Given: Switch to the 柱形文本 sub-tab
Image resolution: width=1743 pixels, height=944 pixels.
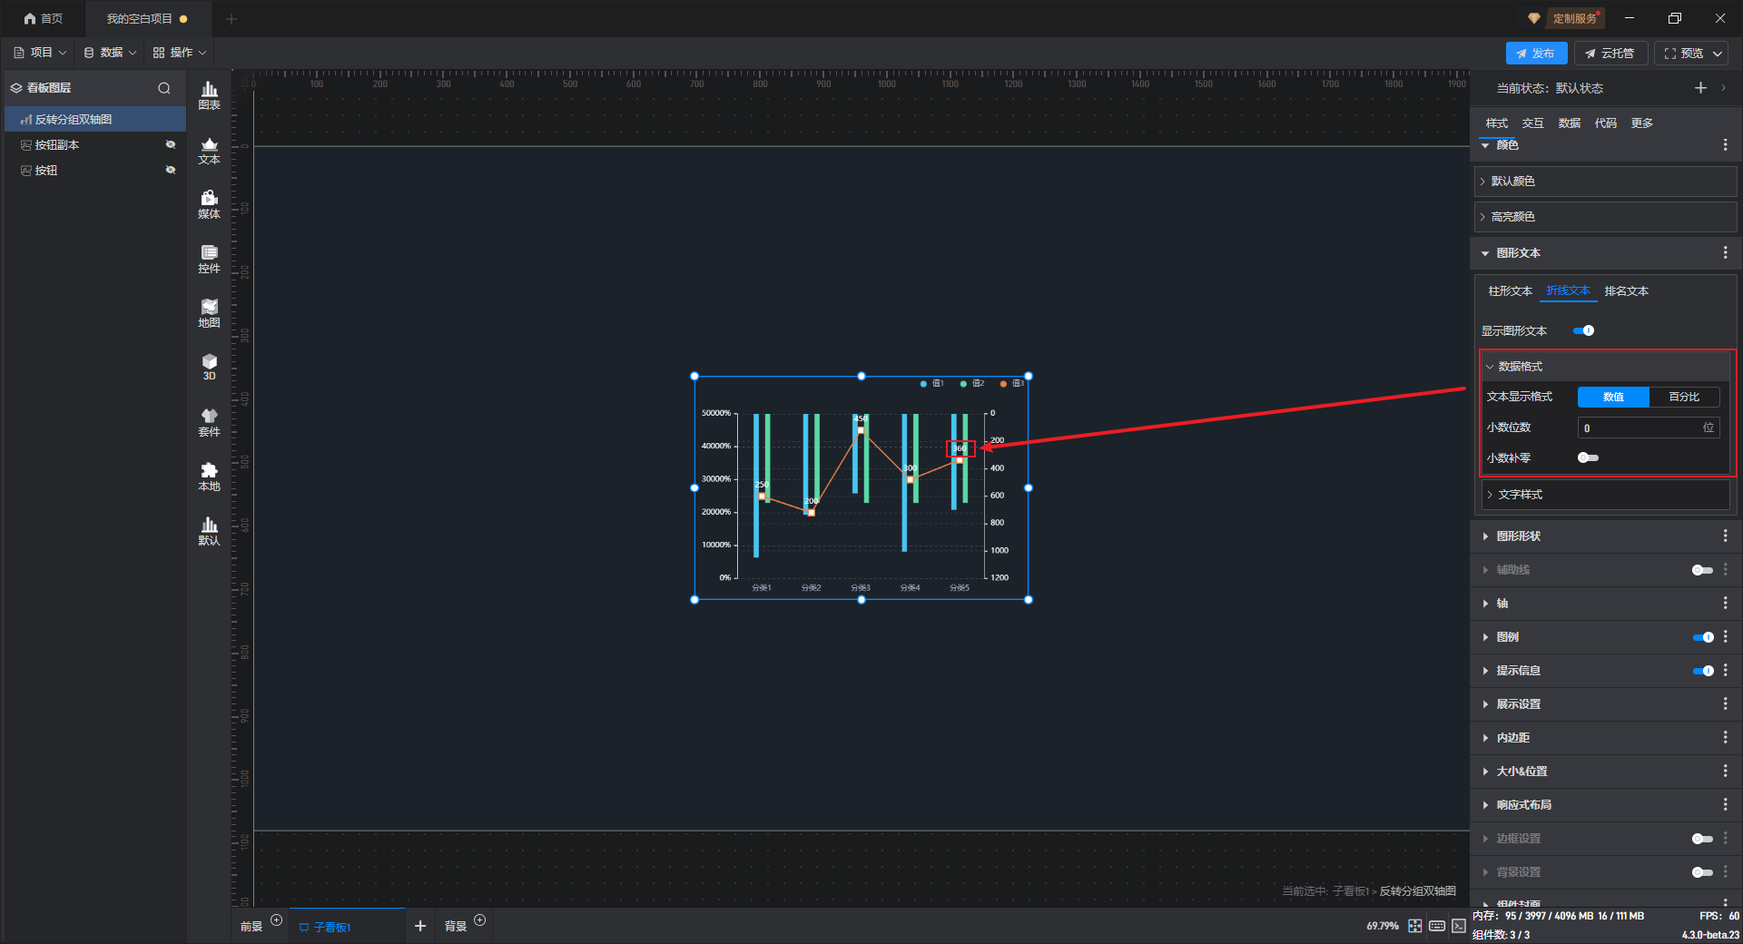Looking at the screenshot, I should click(x=1510, y=291).
